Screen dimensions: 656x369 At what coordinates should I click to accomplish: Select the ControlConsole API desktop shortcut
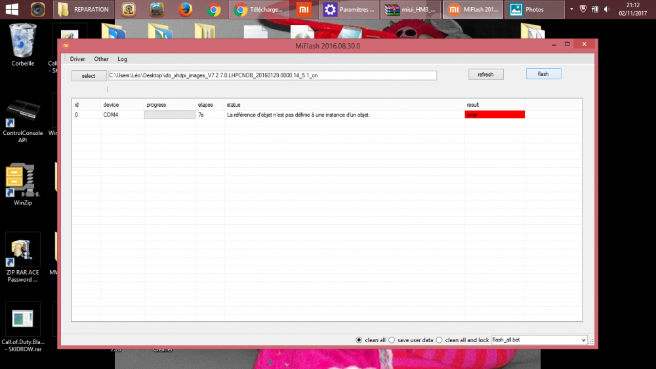click(x=22, y=121)
